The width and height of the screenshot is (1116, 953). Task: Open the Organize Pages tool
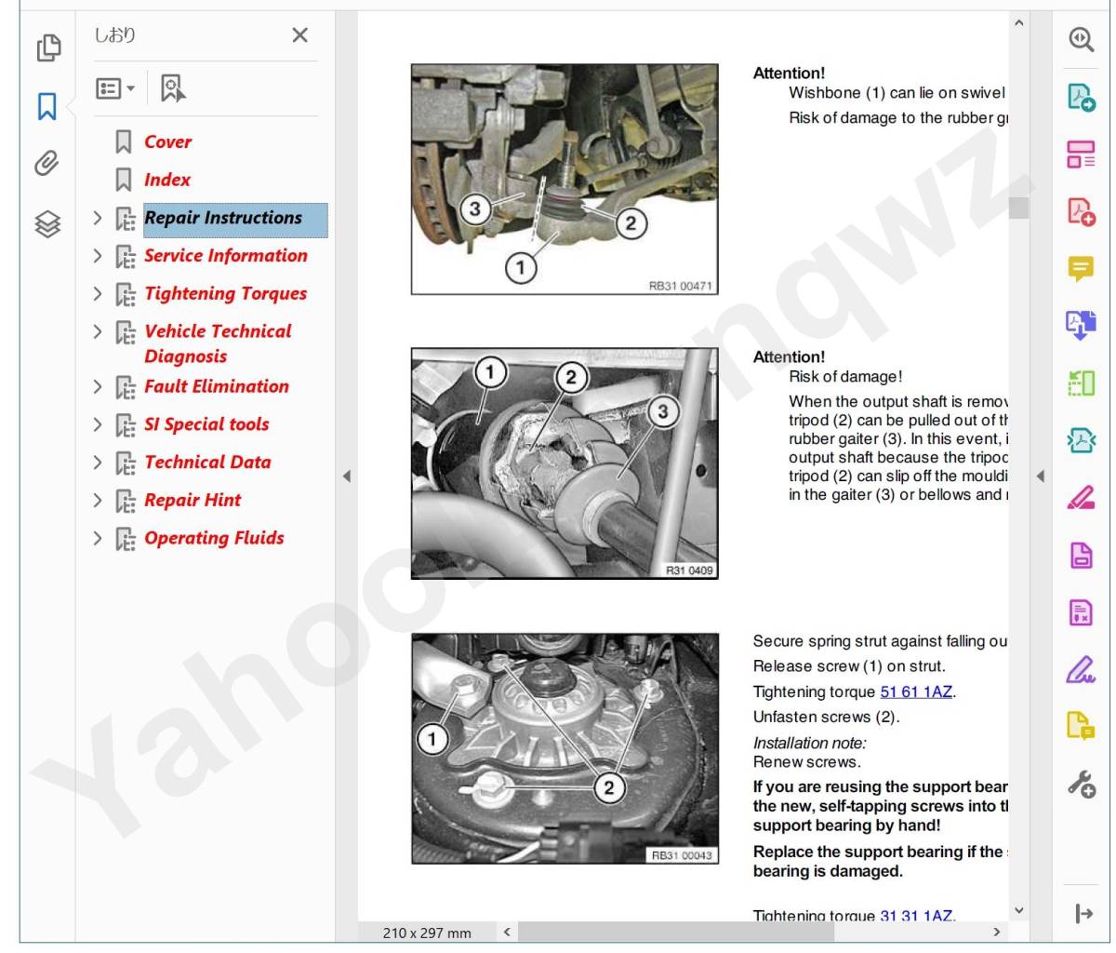pyautogui.click(x=1081, y=154)
